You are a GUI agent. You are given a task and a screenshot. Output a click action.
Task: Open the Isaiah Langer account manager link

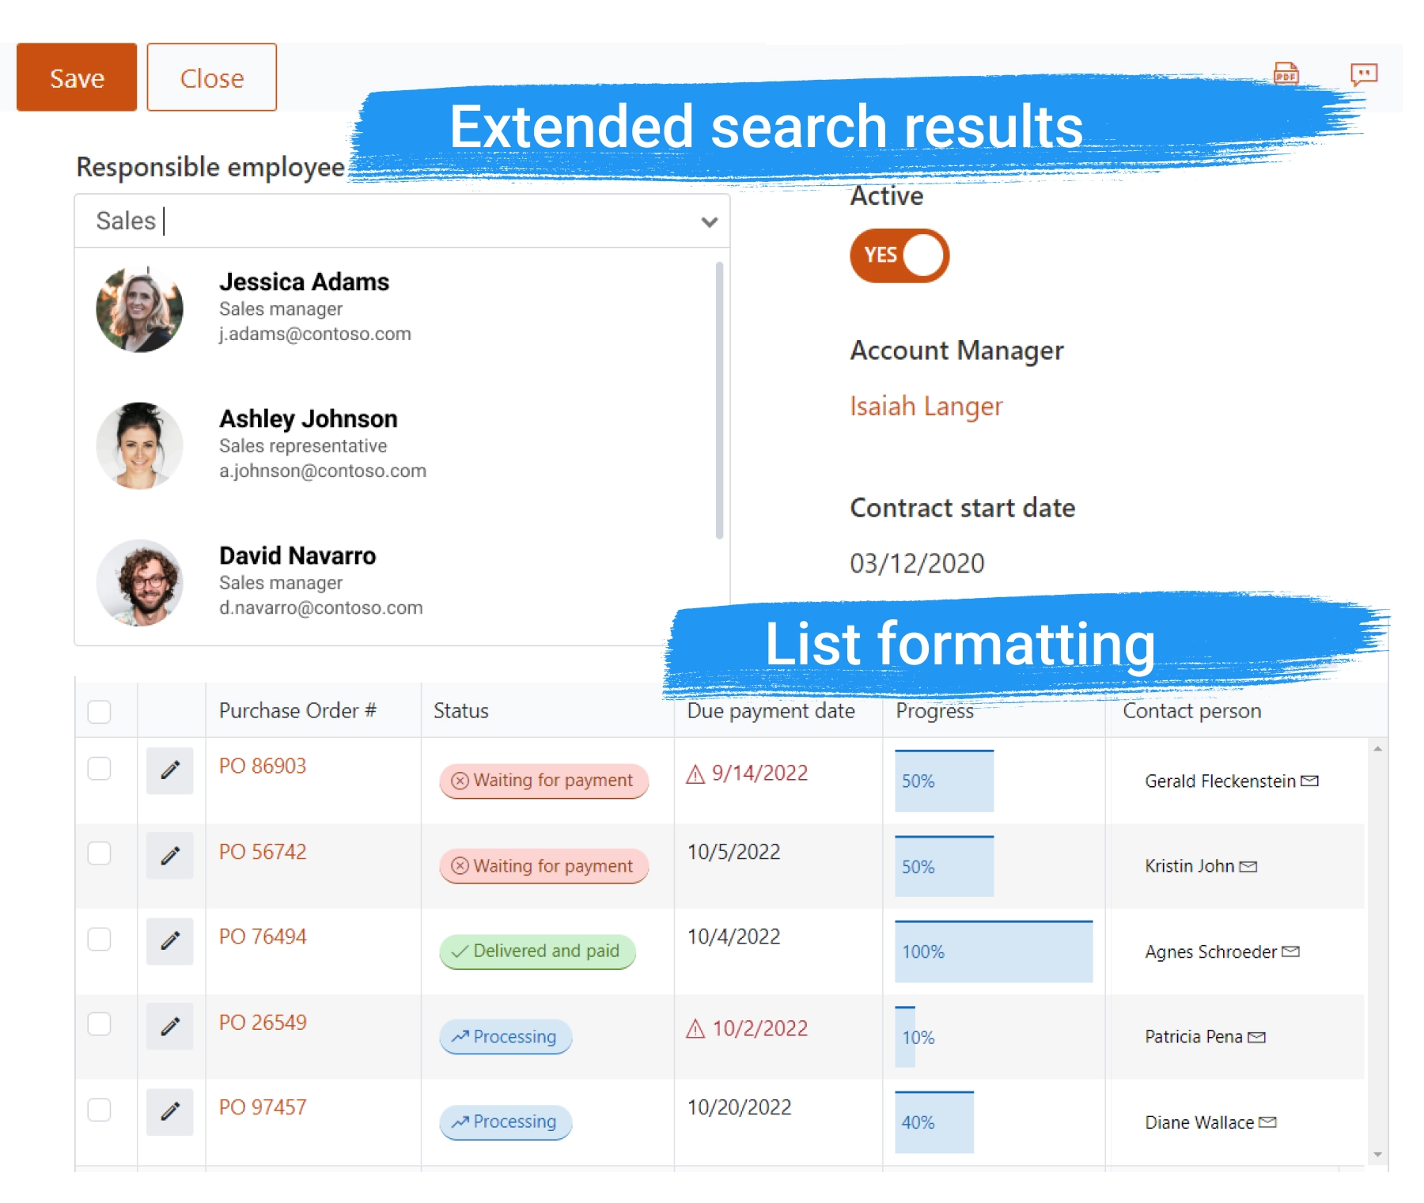(x=926, y=407)
